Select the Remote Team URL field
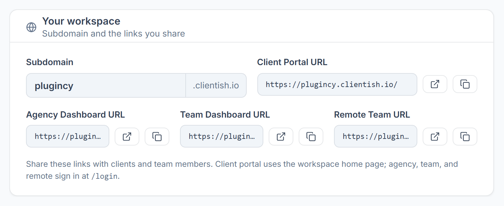The height and width of the screenshot is (206, 504). coord(376,136)
